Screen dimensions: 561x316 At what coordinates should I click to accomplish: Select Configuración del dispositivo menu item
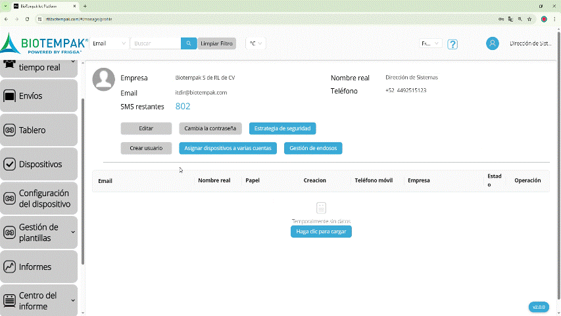[x=39, y=199]
